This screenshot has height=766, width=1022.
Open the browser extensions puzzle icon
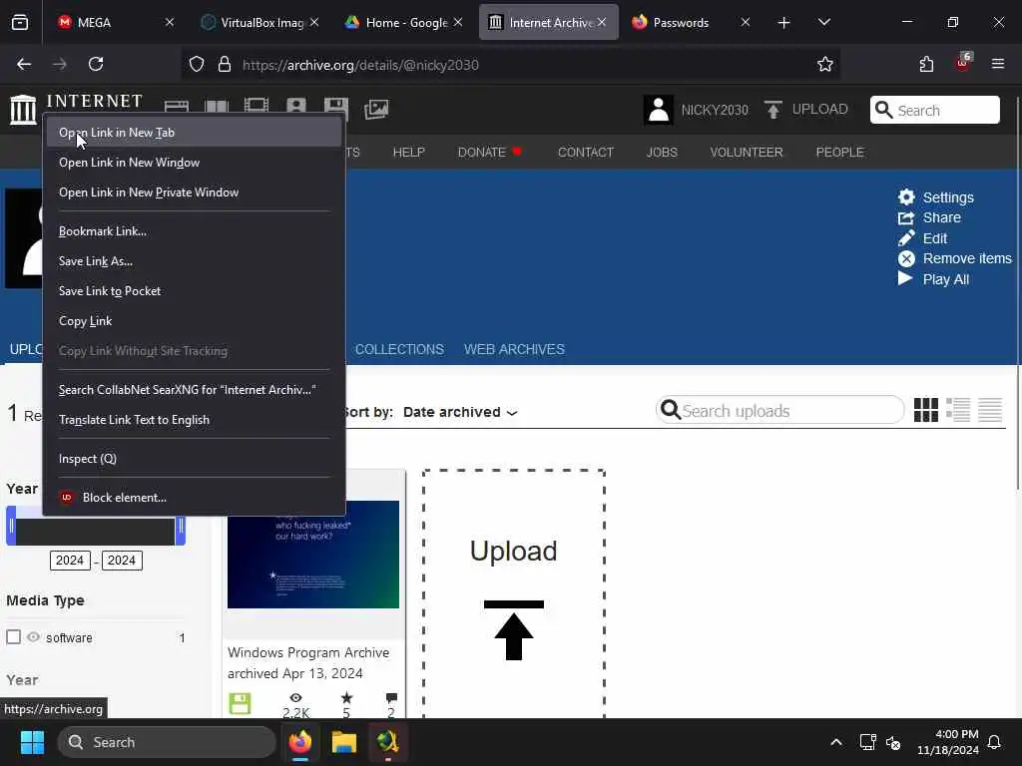(x=926, y=64)
